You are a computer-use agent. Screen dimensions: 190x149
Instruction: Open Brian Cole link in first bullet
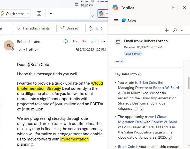pos(148,83)
